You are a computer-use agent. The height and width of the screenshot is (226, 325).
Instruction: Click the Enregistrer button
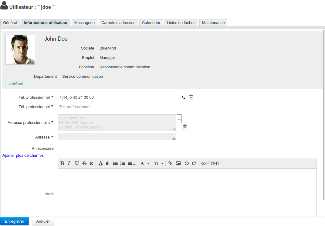15,221
